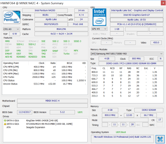
Task: Select the CPU HFM (Max) row
Action: pyautogui.click(x=45, y=74)
